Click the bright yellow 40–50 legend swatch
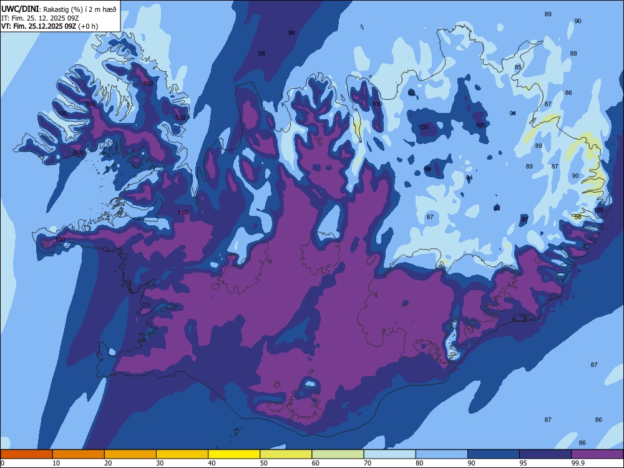 234,454
